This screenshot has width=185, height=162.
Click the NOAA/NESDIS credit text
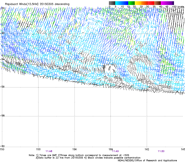click(x=147, y=161)
